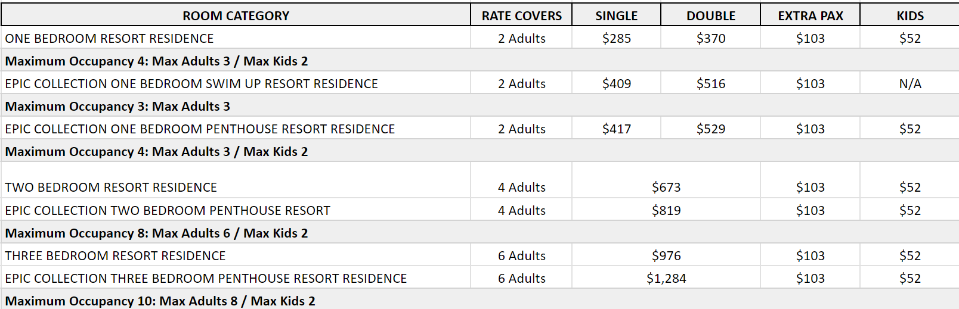Viewport: 959px width, 309px height.
Task: Click the $409 swim up single rate
Action: (x=616, y=83)
